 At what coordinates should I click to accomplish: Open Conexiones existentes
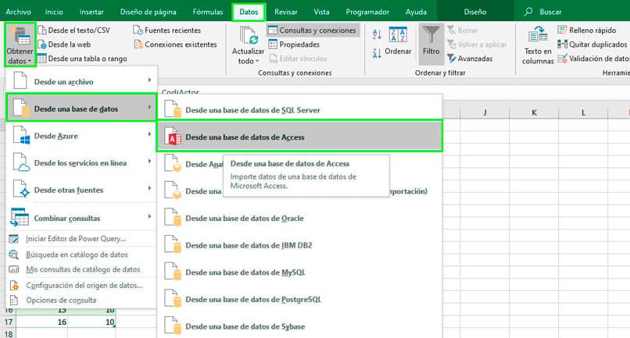(176, 44)
